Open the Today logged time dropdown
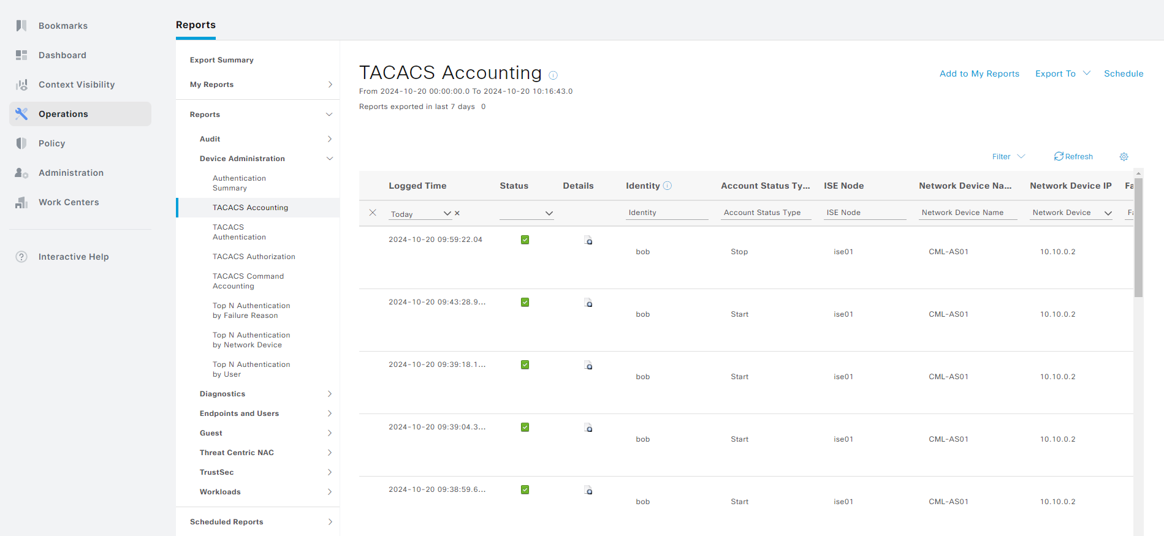1164x536 pixels. pyautogui.click(x=420, y=214)
